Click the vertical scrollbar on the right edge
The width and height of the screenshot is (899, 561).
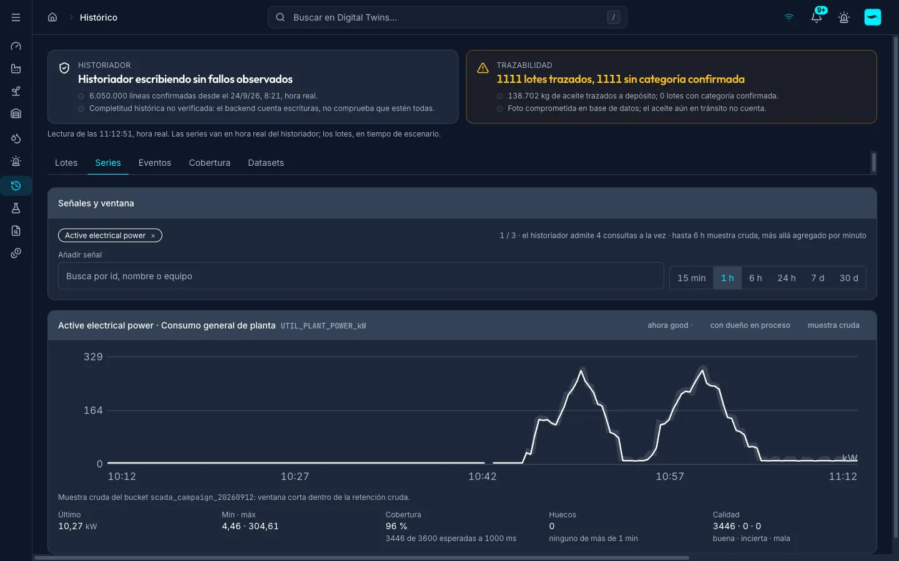pos(895,287)
